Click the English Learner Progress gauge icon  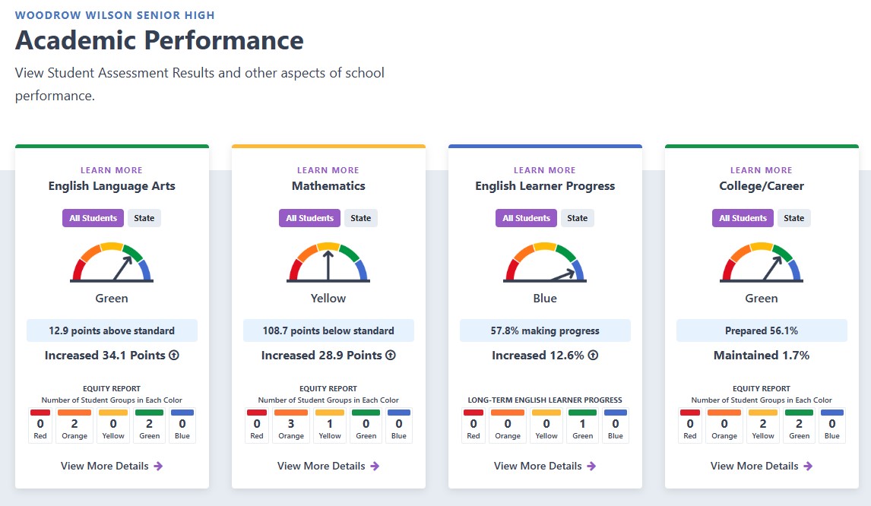[x=545, y=262]
